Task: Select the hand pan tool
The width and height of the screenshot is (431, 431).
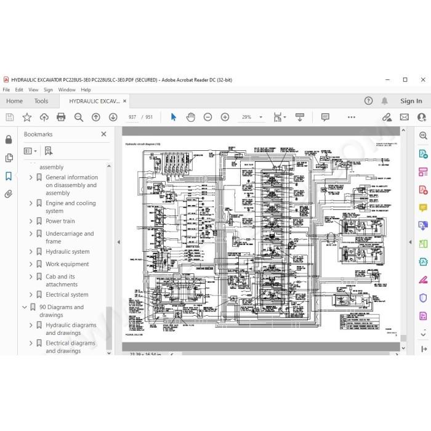Action: [x=190, y=117]
